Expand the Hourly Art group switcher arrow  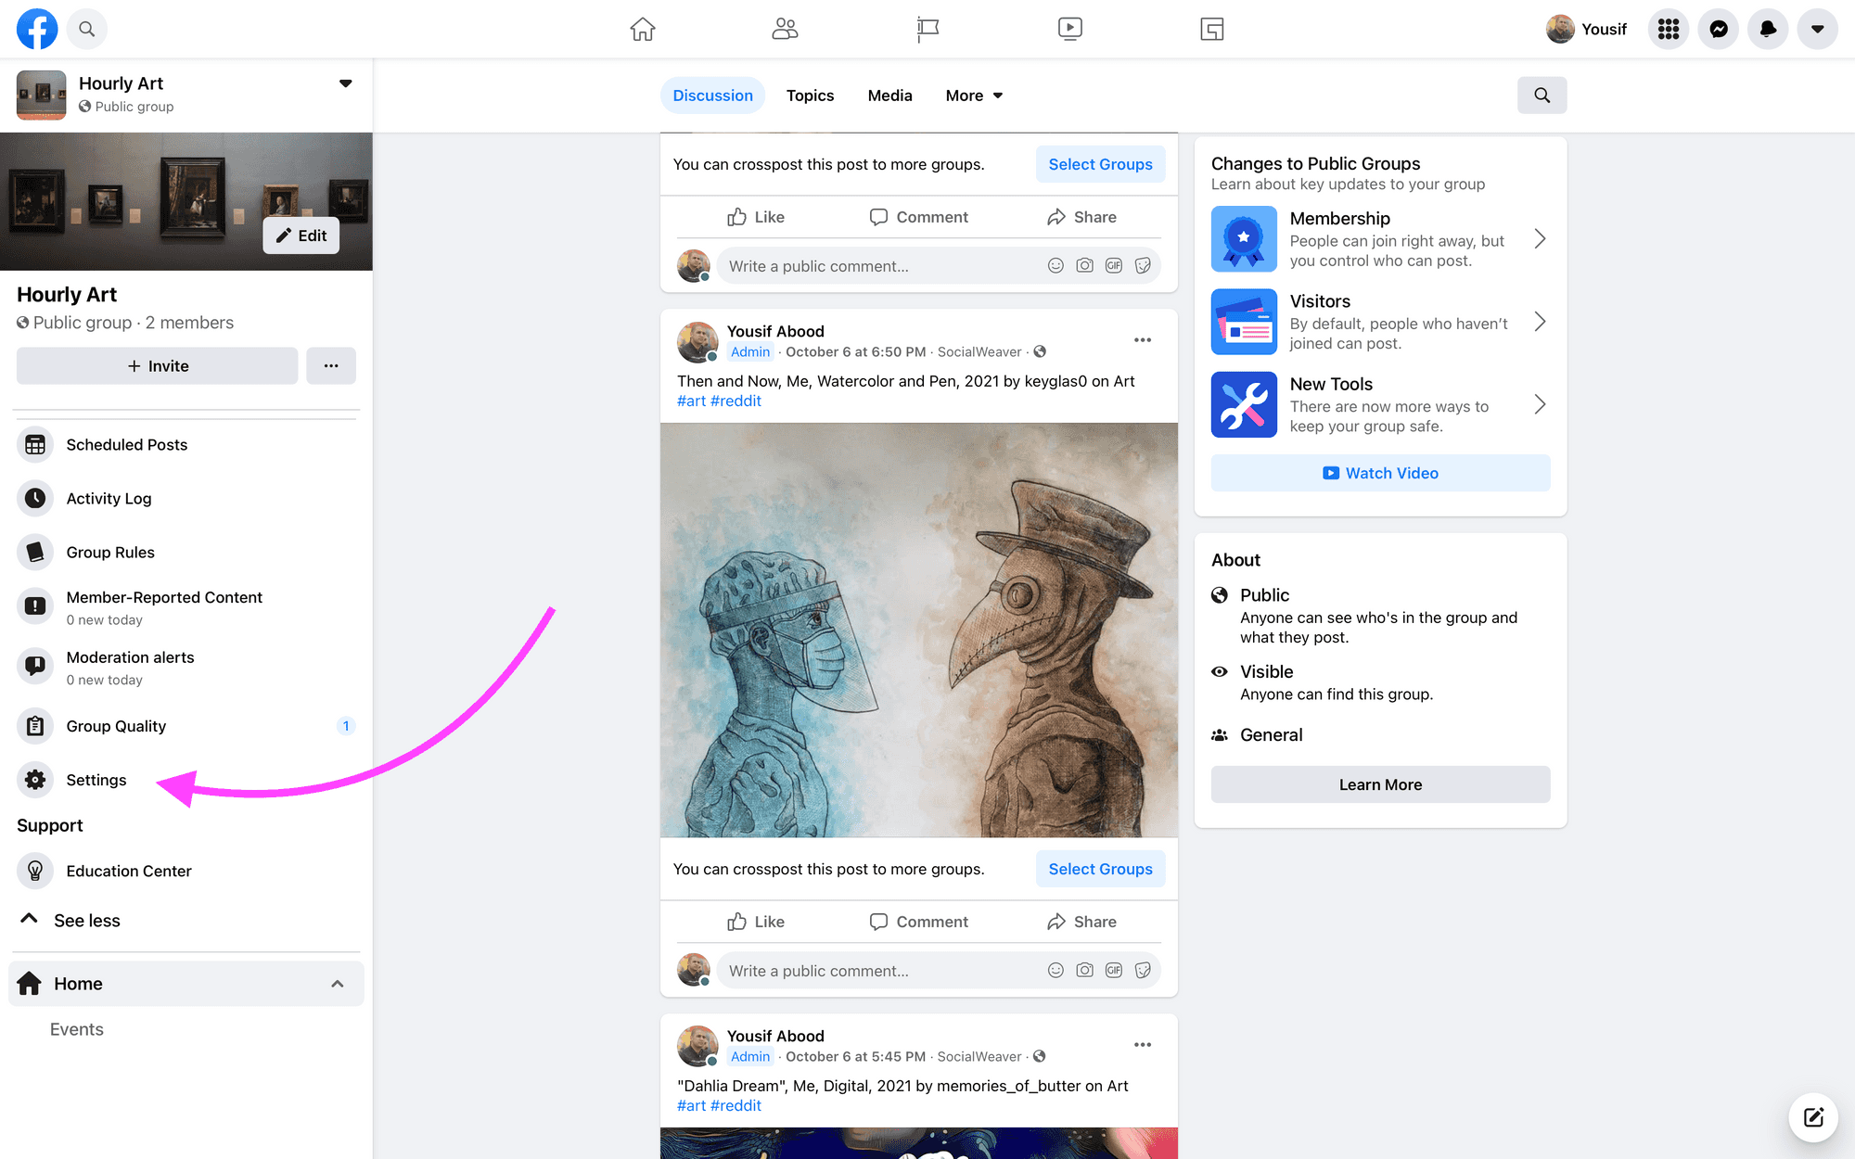[346, 83]
